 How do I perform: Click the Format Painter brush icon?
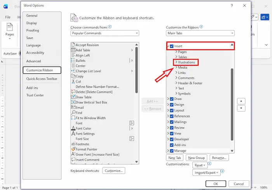(73, 149)
